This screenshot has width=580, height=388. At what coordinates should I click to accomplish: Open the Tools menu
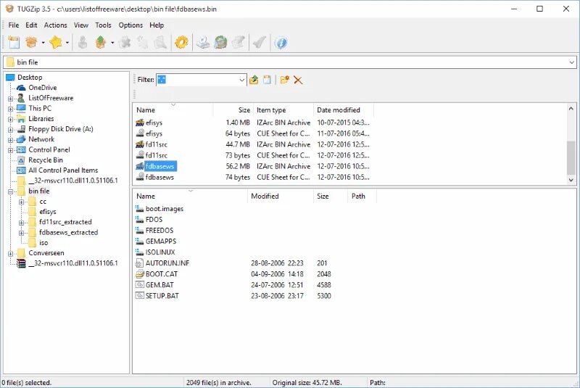click(x=103, y=25)
